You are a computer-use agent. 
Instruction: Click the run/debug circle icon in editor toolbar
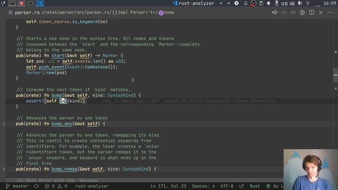click(302, 13)
